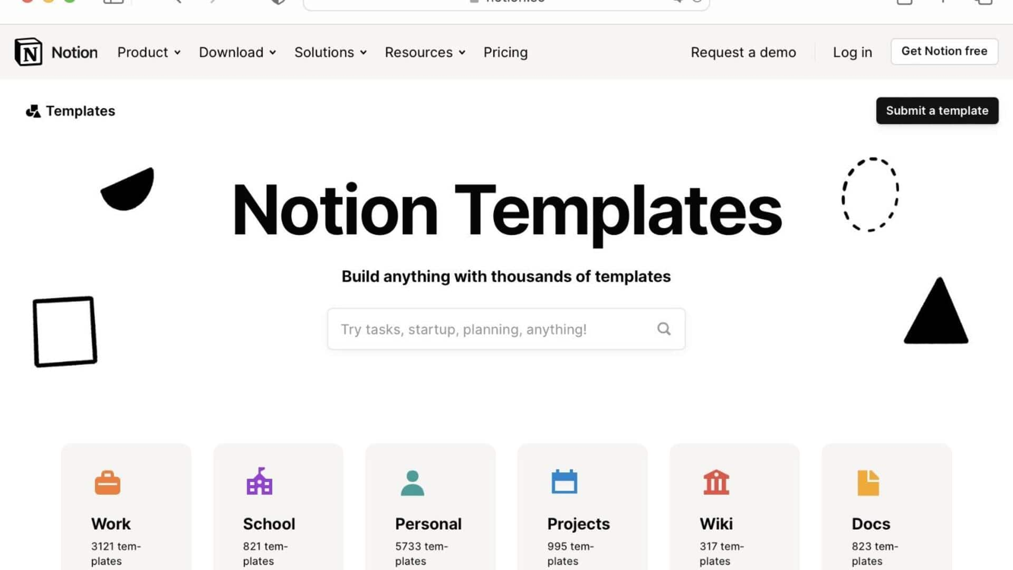Click Submit a template button
The image size is (1013, 570).
(x=937, y=111)
